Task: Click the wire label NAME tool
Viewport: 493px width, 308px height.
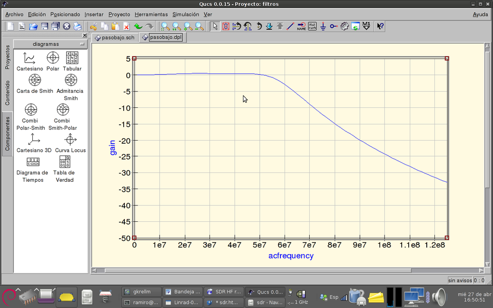Action: [301, 26]
